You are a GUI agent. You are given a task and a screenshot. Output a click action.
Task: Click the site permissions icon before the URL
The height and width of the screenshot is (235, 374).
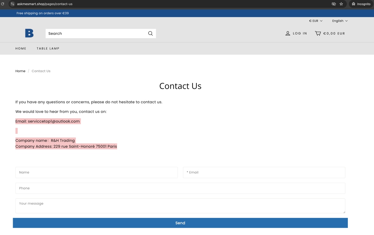(x=12, y=4)
